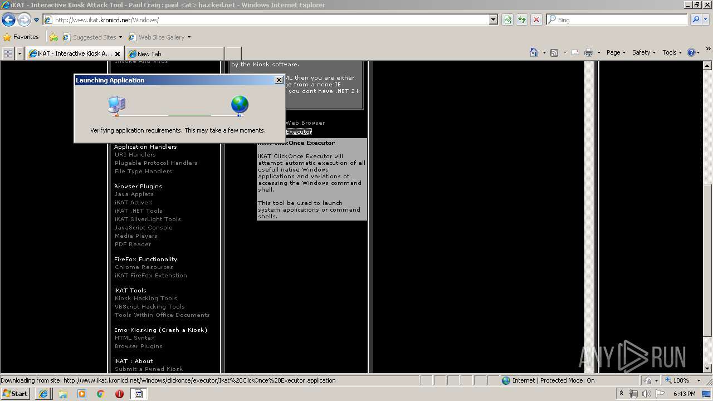Screen dimensions: 713x401
Task: Open the Windows Start button
Action: tap(16, 393)
